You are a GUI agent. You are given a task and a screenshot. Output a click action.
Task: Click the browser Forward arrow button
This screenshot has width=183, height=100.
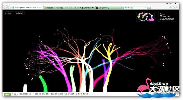(10, 8)
